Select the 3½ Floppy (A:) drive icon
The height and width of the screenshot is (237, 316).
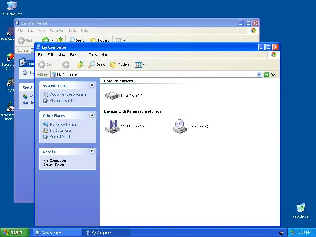pyautogui.click(x=112, y=126)
